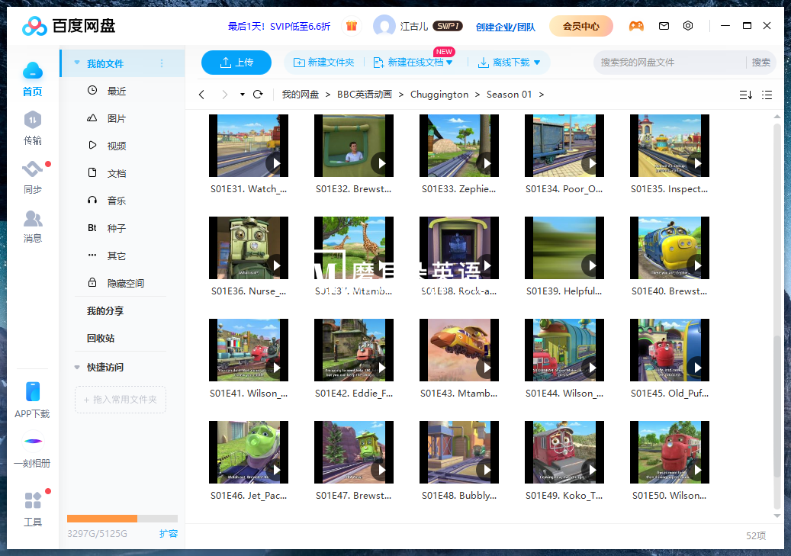Image resolution: width=791 pixels, height=556 pixels.
Task: Select the 同步 sync icon in sidebar
Action: (33, 175)
